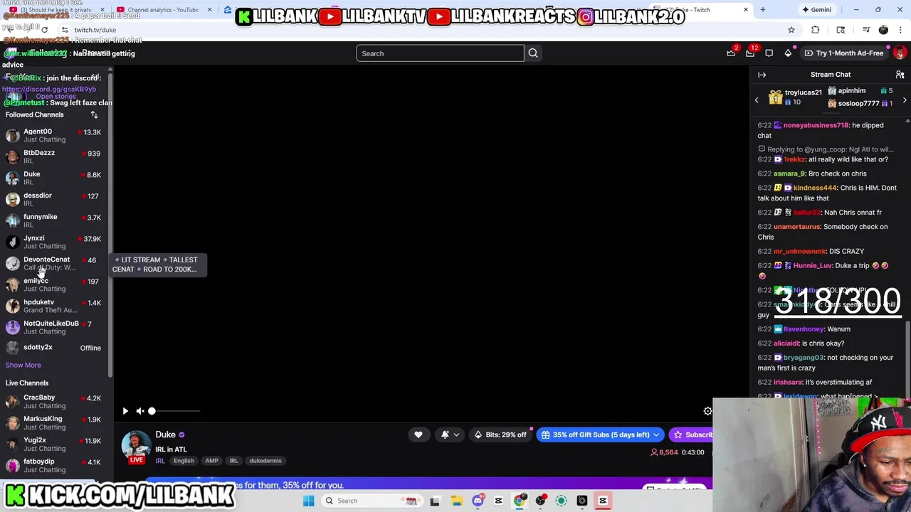Show previous gifter leaderboard arrow
Viewport: 911px width, 512px height.
point(757,100)
